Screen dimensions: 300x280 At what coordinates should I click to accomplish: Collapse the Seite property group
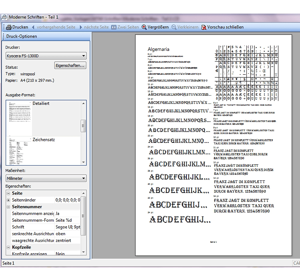(8, 193)
